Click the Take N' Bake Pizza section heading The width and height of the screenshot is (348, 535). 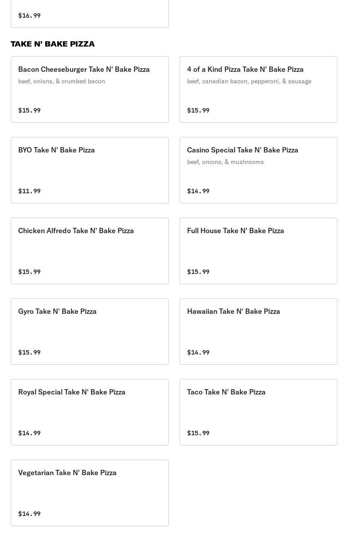point(53,44)
